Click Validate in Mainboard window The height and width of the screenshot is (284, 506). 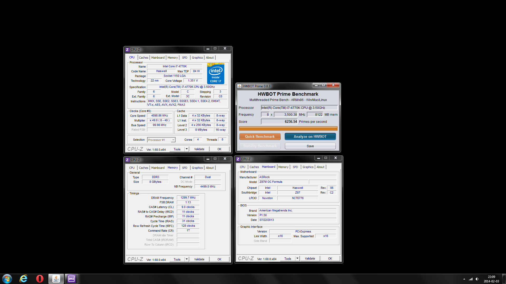(310, 258)
